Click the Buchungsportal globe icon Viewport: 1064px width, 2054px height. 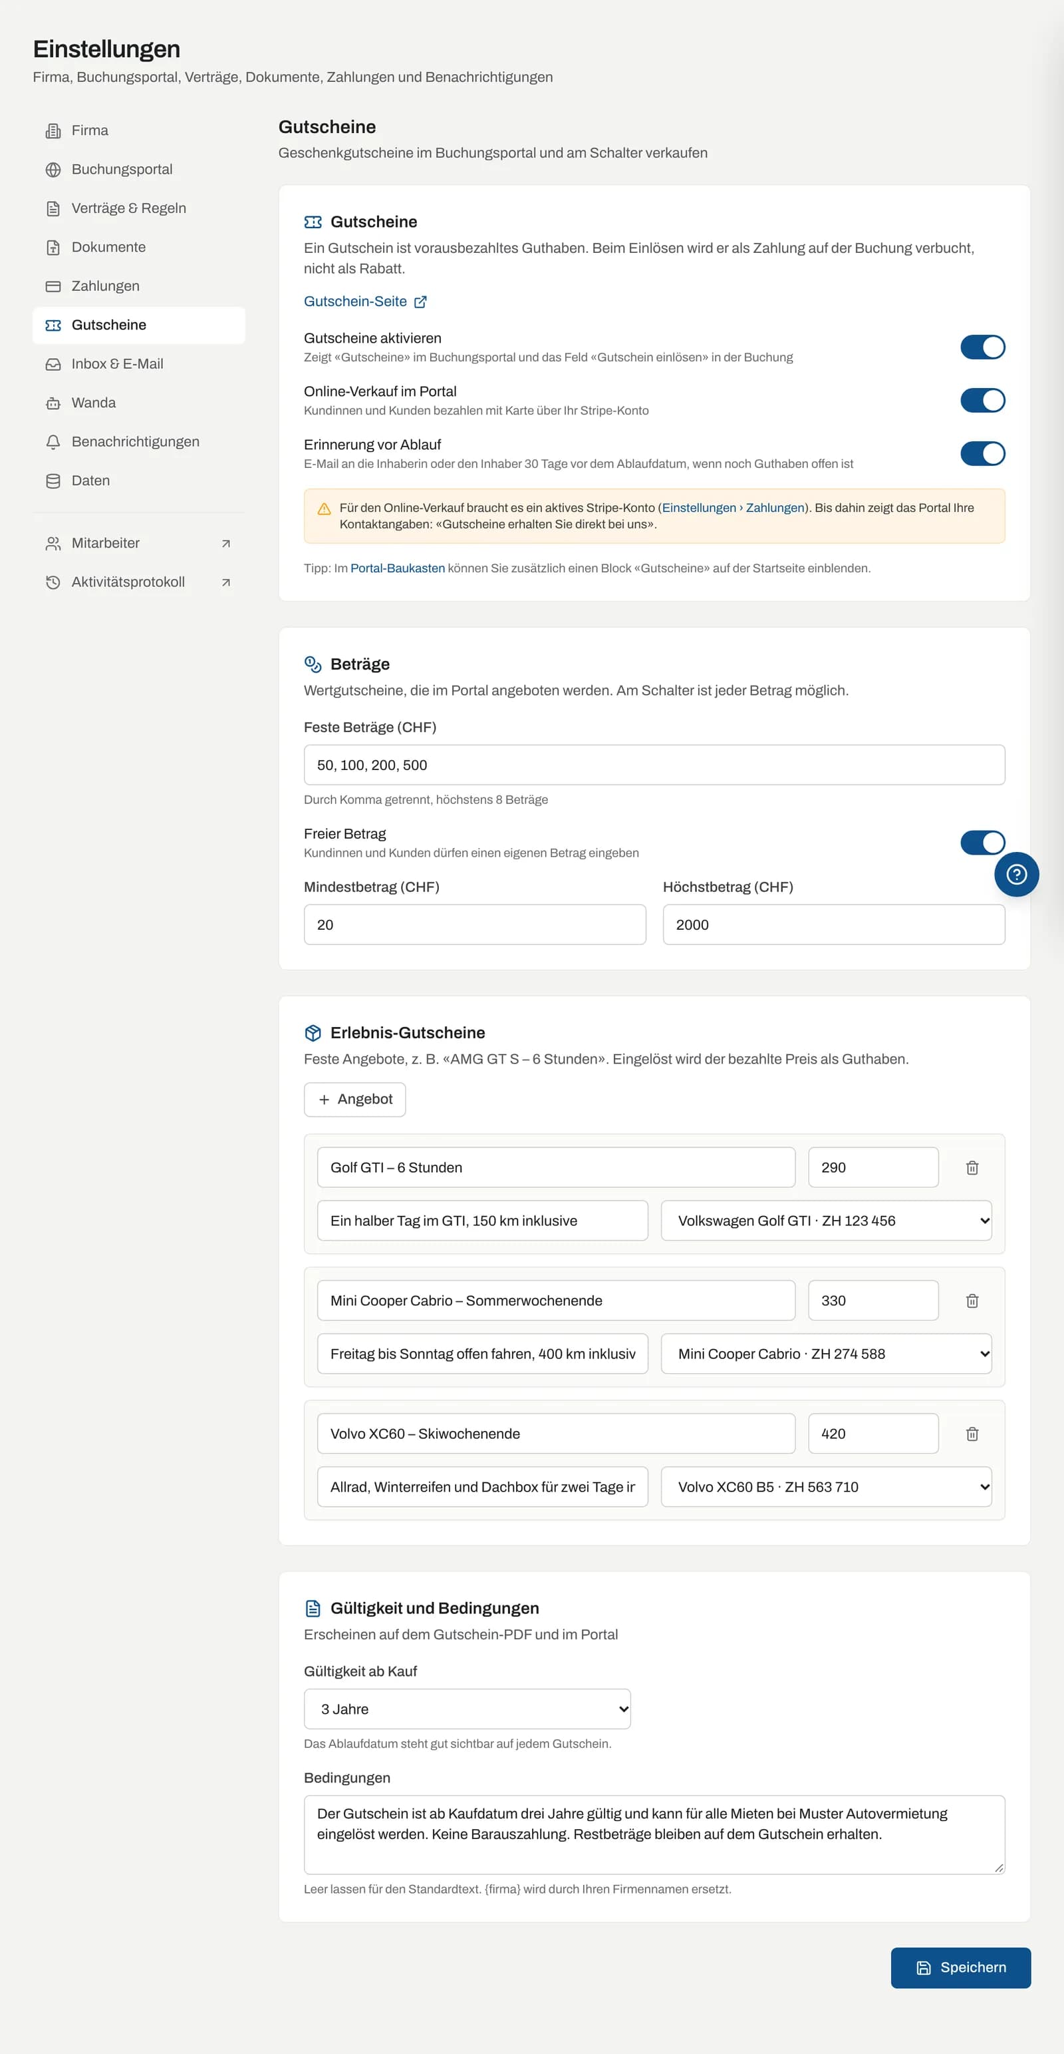(53, 170)
